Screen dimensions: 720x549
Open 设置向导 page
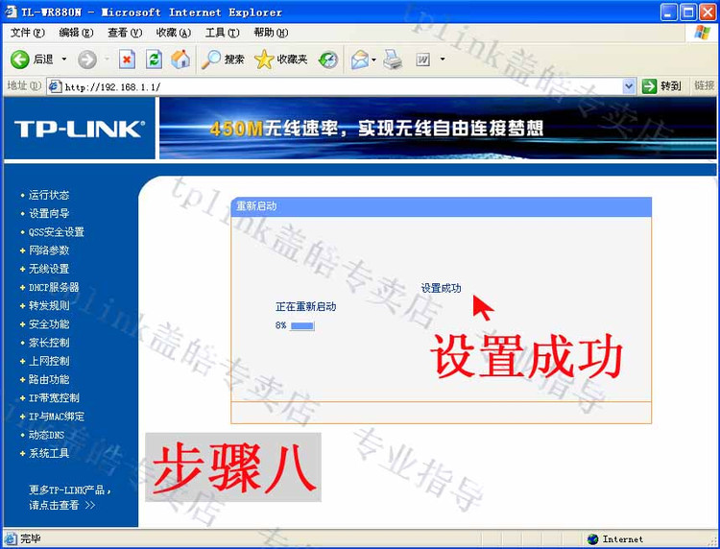[x=49, y=213]
